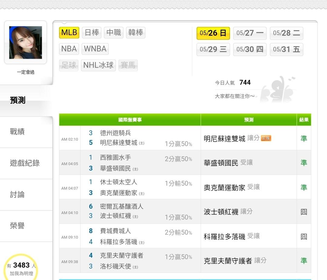The width and height of the screenshot is (327, 280).
Task: Click the 結果 column header
Action: [x=304, y=120]
